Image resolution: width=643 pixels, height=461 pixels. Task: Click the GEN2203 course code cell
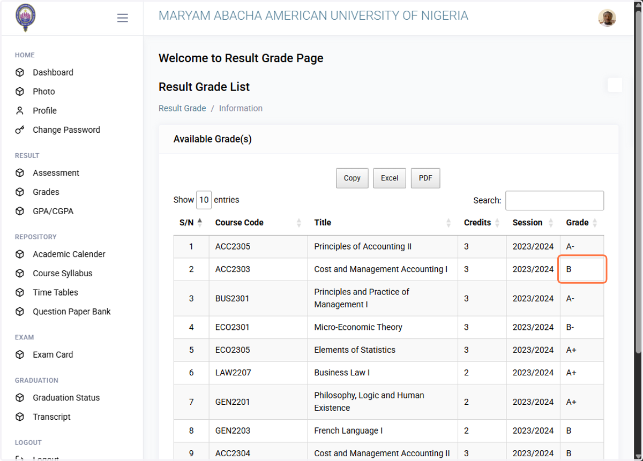coord(258,430)
